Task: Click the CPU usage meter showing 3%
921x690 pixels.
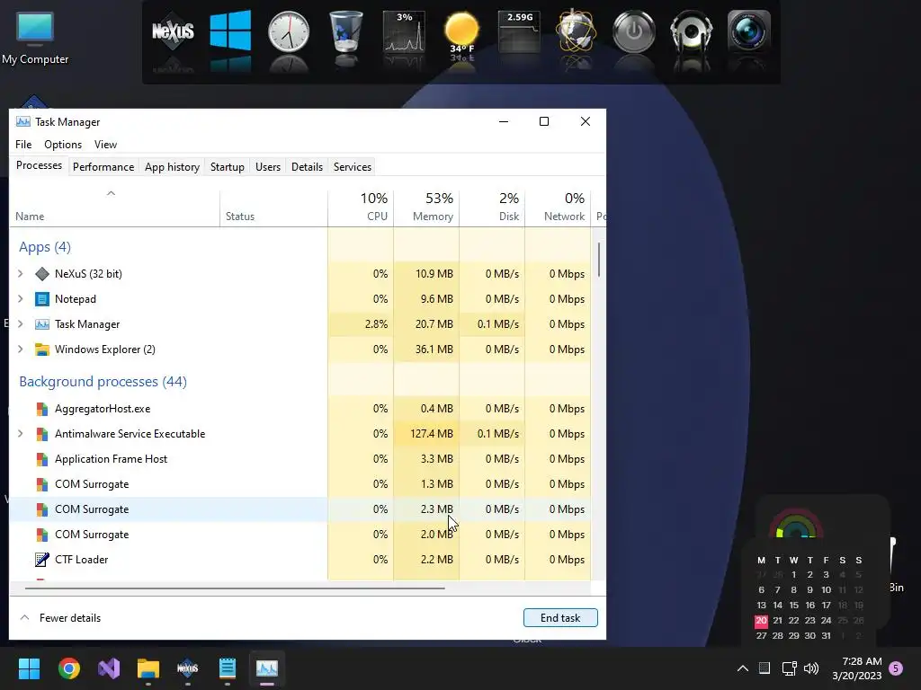Action: click(x=404, y=31)
